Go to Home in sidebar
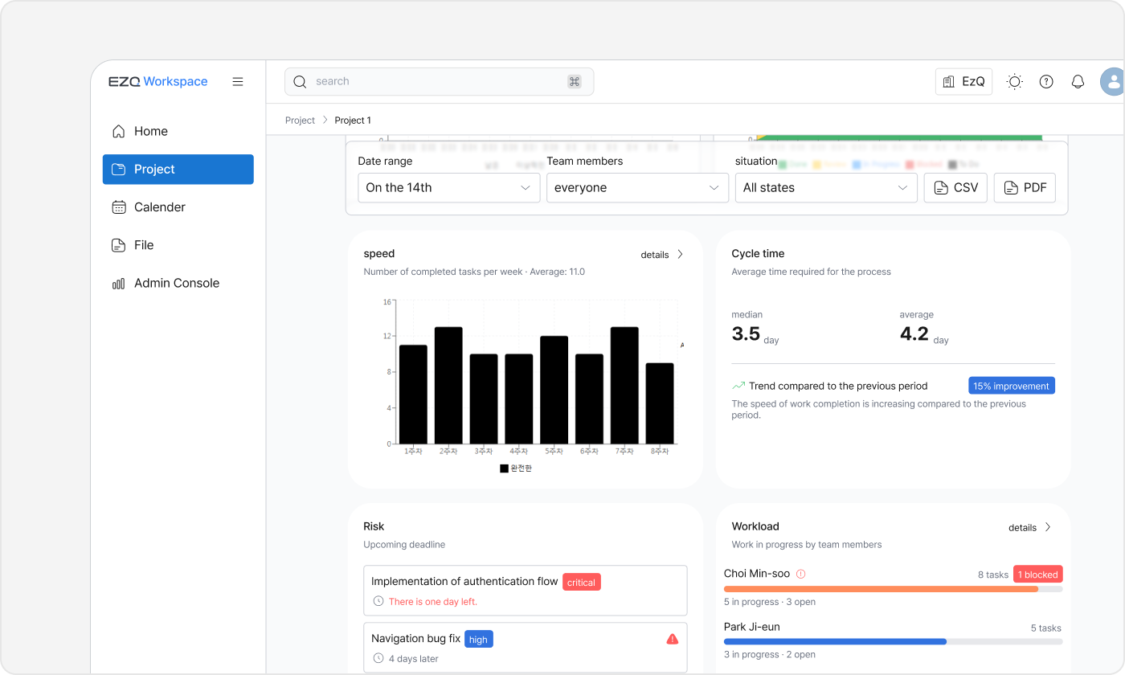 (x=178, y=131)
